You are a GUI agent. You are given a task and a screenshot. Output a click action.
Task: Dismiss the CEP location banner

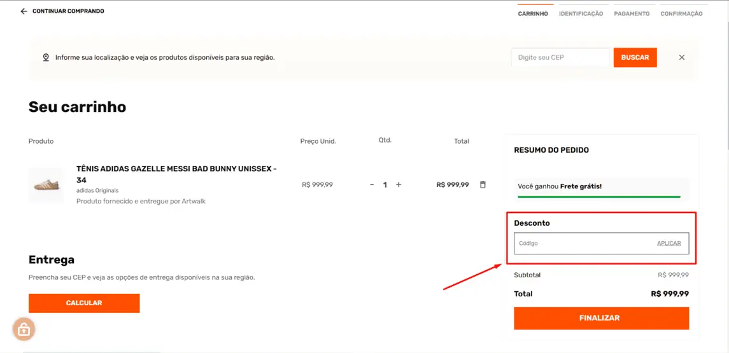click(x=682, y=58)
